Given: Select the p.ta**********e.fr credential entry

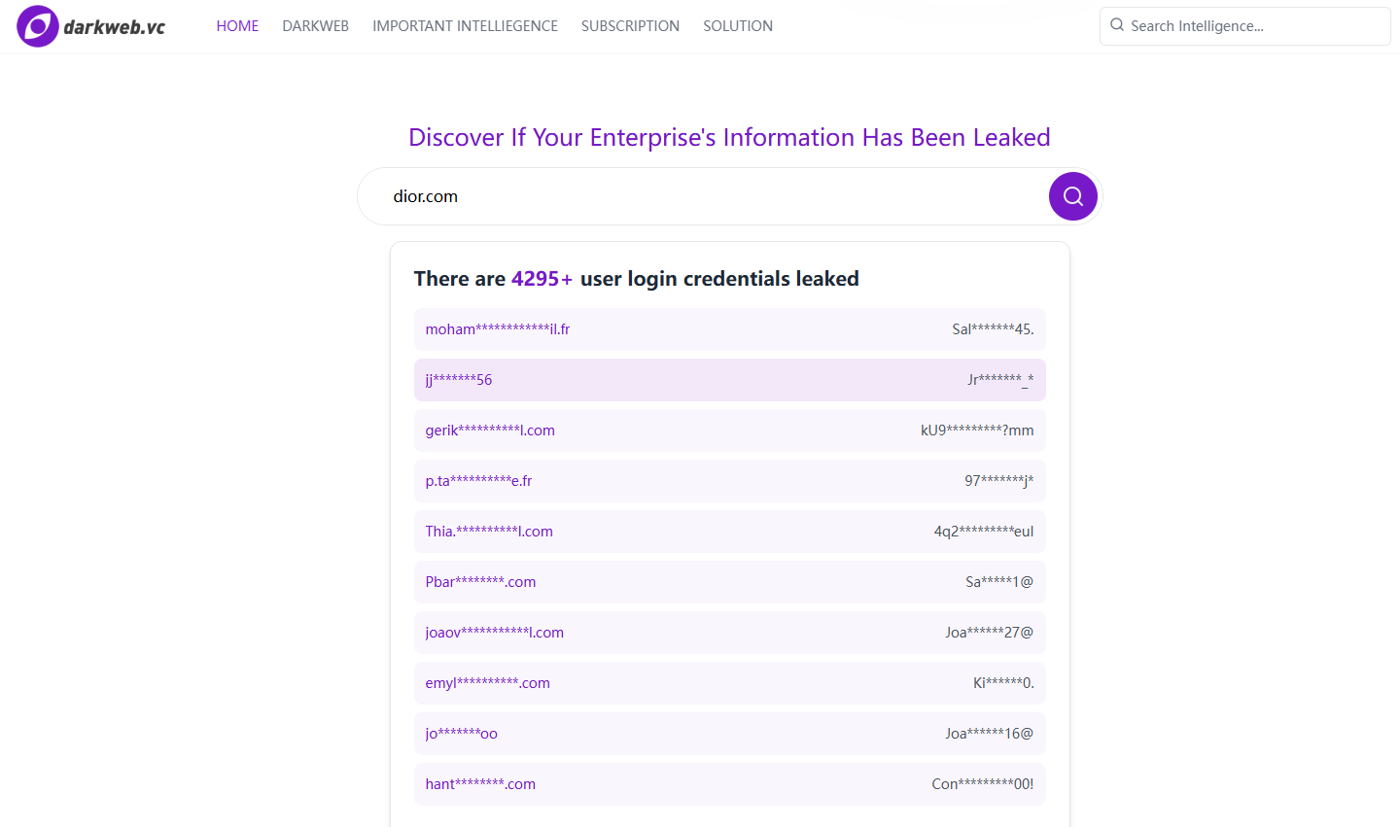Looking at the screenshot, I should click(730, 481).
